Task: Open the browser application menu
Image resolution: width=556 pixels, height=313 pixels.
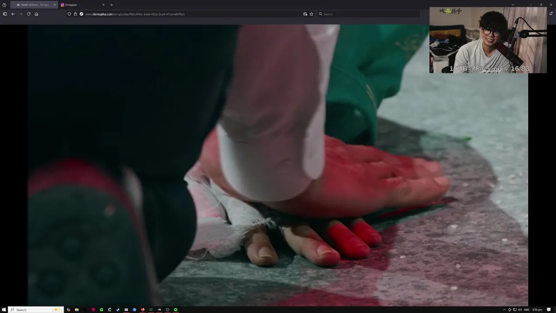Action: tap(551, 13)
